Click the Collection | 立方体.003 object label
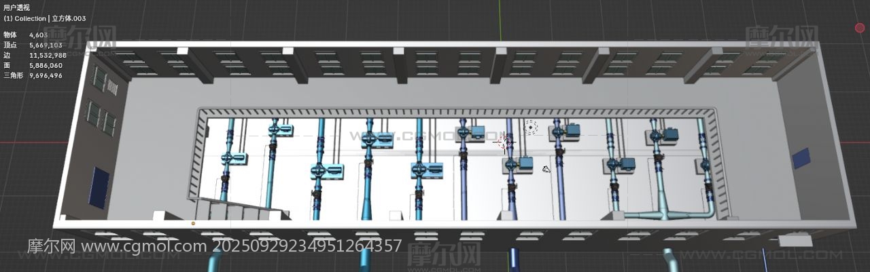 click(x=45, y=18)
